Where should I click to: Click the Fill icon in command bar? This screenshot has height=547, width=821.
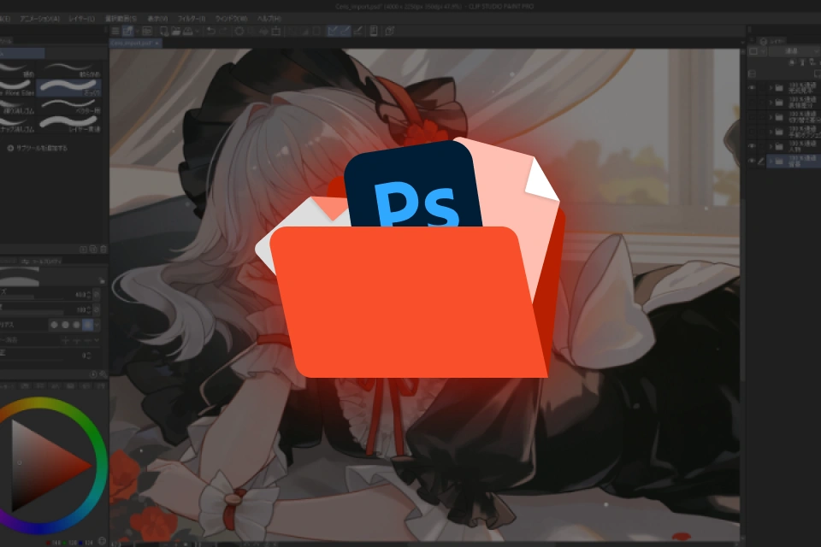tap(264, 31)
